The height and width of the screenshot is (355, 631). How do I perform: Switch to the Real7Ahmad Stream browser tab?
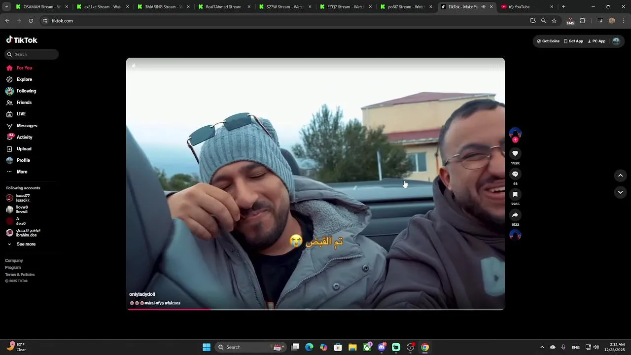click(x=224, y=7)
